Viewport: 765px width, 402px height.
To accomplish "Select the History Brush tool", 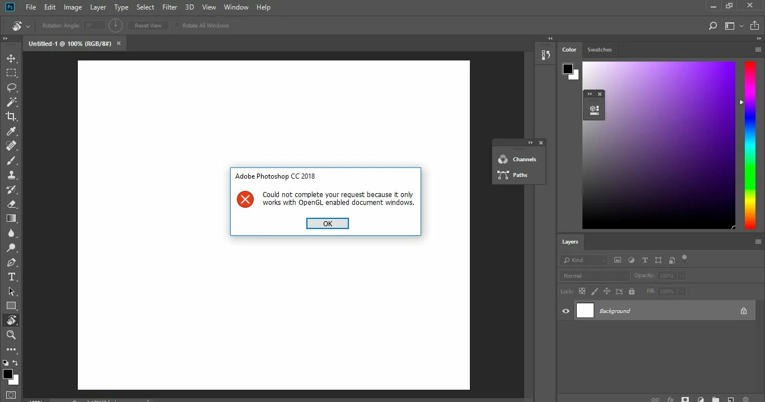I will click(11, 189).
